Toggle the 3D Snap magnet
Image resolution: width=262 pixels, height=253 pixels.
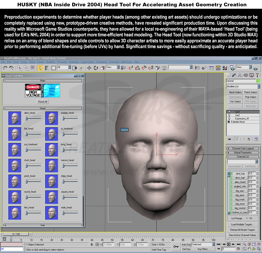tap(131, 68)
